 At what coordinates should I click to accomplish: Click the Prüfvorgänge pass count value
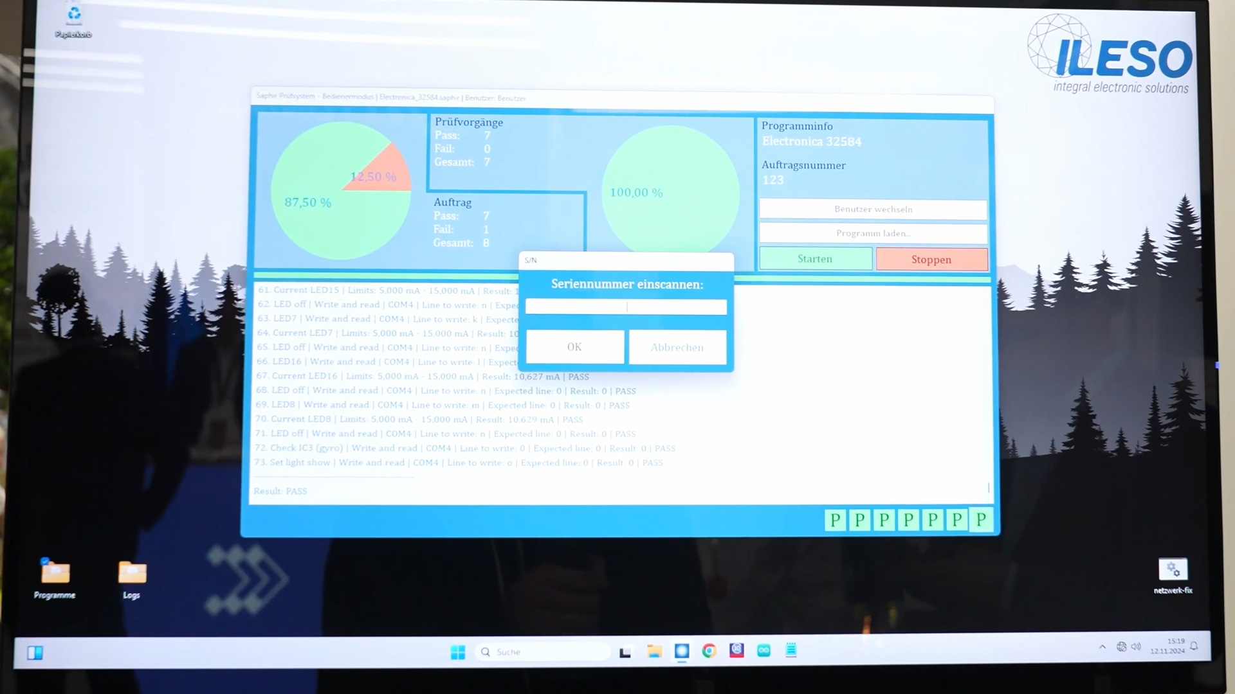click(x=486, y=135)
